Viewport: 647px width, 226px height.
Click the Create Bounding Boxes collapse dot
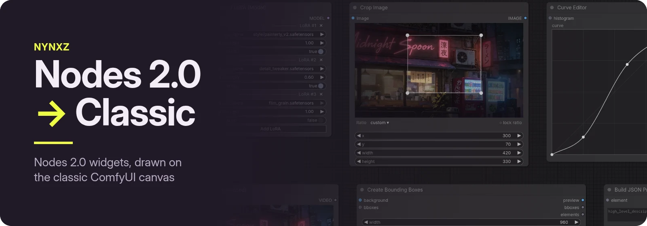coord(362,190)
